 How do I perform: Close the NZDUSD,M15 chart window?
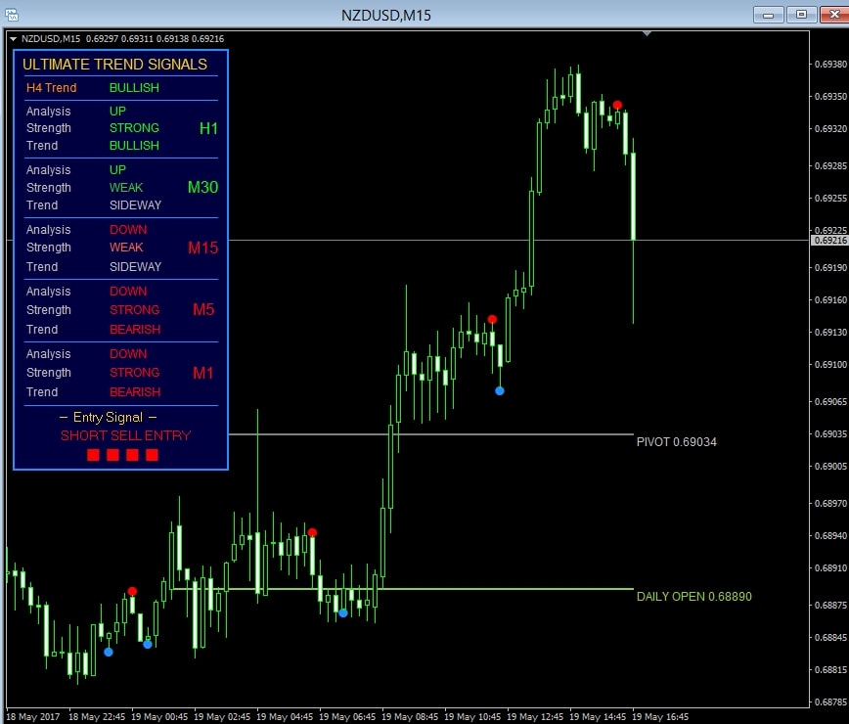click(834, 15)
